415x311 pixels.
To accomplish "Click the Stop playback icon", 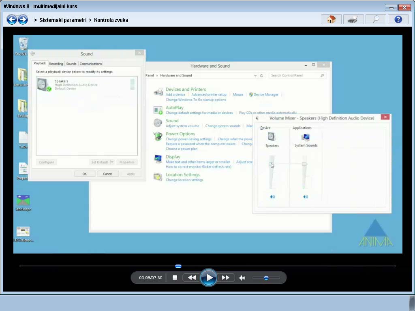I will click(x=175, y=277).
